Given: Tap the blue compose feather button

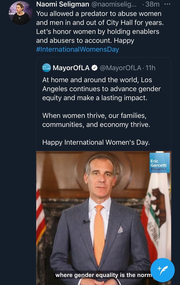Looking at the screenshot, I should [x=162, y=269].
